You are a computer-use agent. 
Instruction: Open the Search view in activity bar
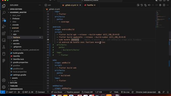click(4, 13)
